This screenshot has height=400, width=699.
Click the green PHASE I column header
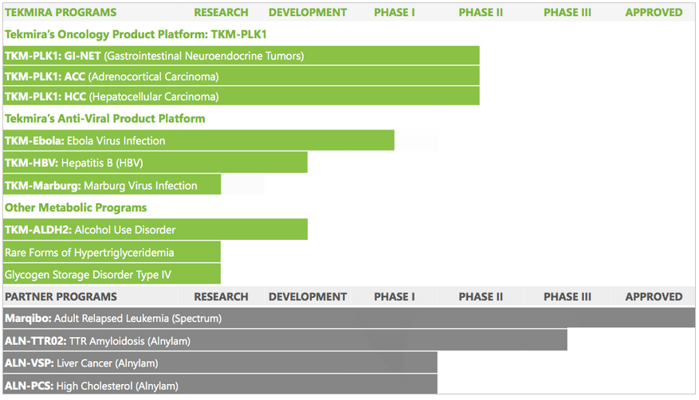[x=394, y=13]
